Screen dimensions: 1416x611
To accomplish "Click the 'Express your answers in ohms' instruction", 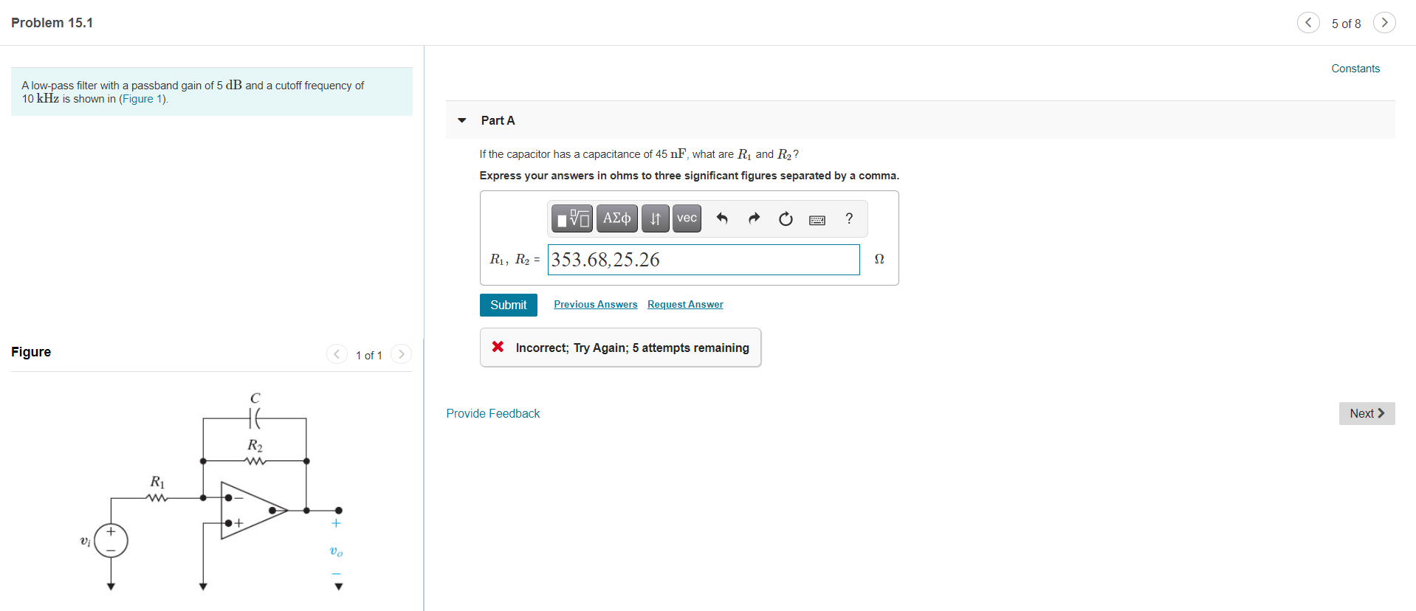I will click(690, 176).
